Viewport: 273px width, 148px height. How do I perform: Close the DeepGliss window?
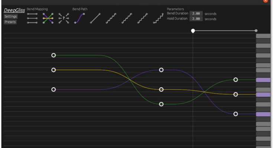click(266, 1)
